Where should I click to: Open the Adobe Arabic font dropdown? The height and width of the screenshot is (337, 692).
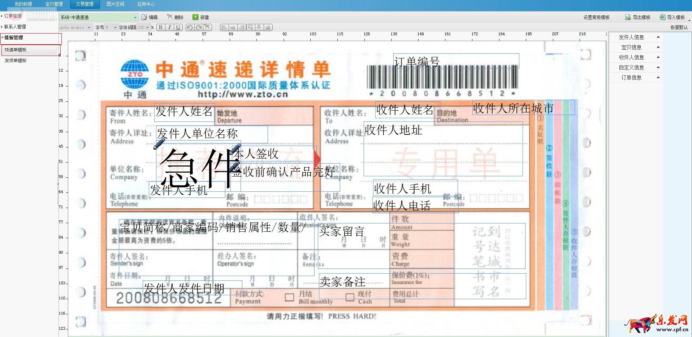click(x=89, y=27)
